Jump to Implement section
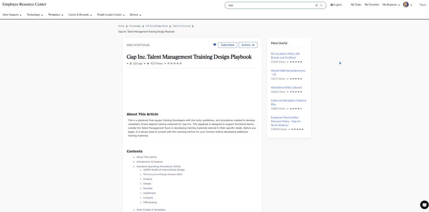This screenshot has width=429, height=212. 149,193
